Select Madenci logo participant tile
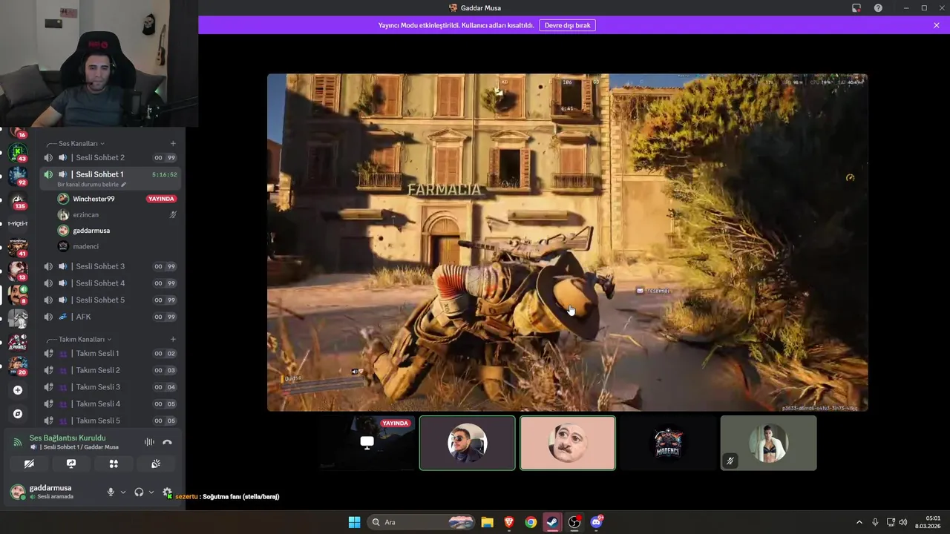The width and height of the screenshot is (950, 534). 668,443
